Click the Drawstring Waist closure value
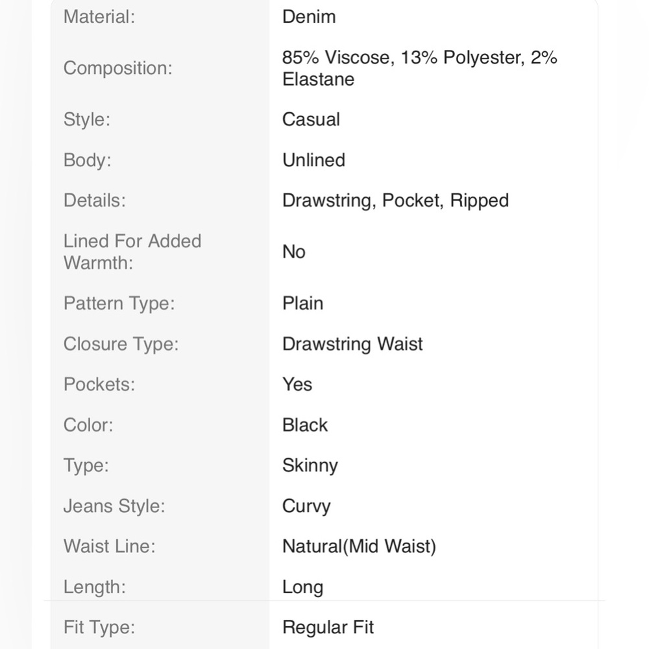649x649 pixels. pos(352,344)
